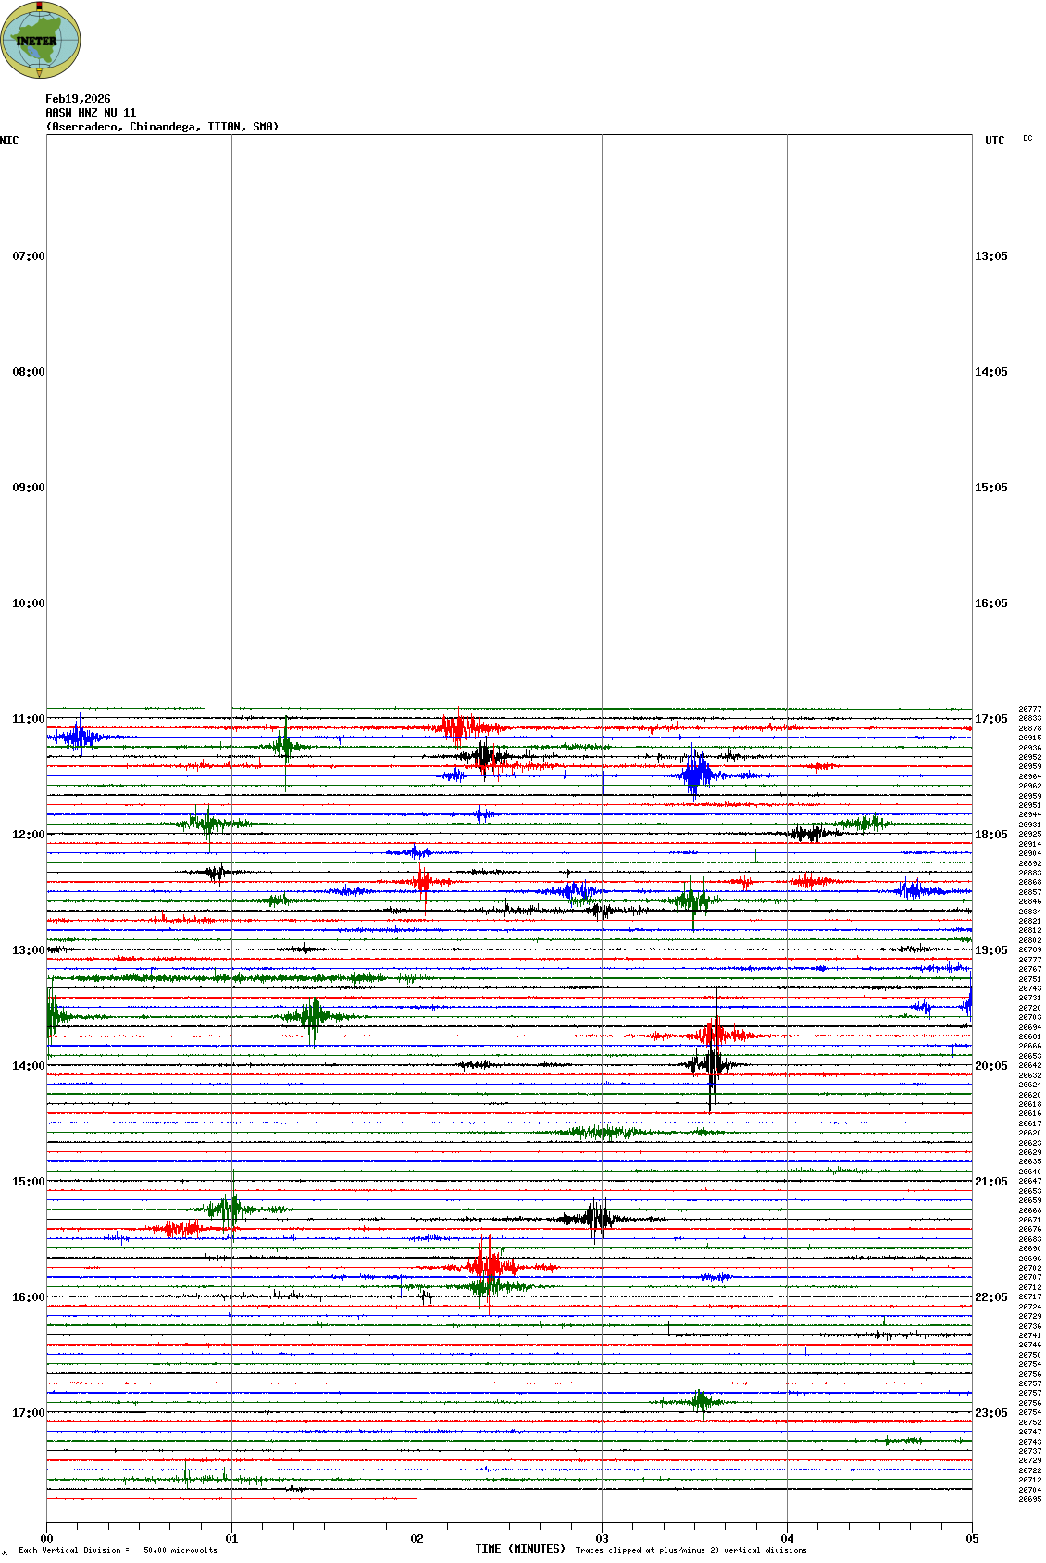1046x1563 pixels.
Task: Click the 03 minute tick label
Action: 602,1539
